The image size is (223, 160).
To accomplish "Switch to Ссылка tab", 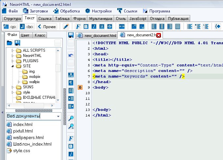I will pyautogui.click(x=45, y=19).
